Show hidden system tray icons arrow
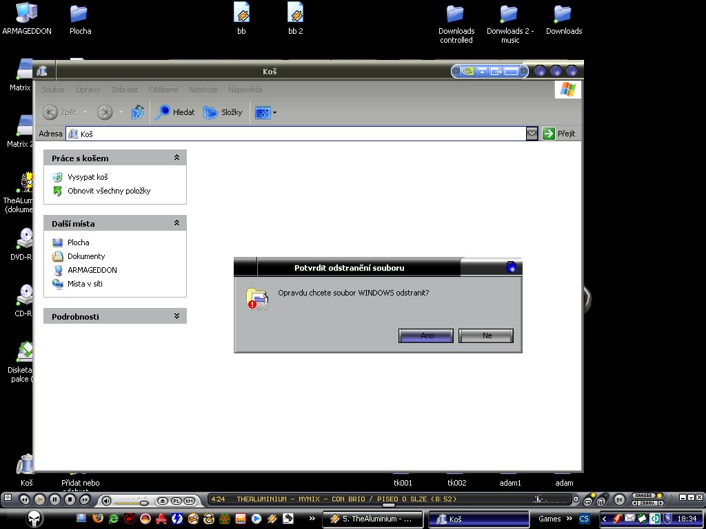This screenshot has width=706, height=529. 604,519
